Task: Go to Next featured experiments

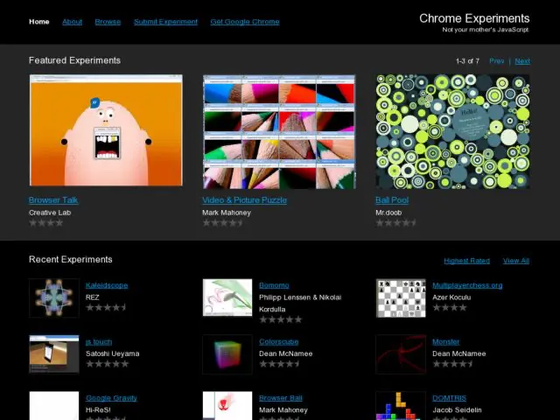Action: click(x=522, y=61)
